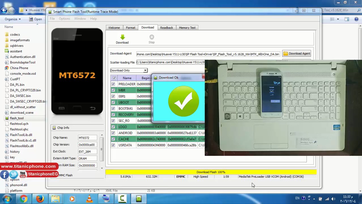Viewport: 362px width, 204px height.
Task: Click the Smart Phone Flash Tool title icon
Action: (x=50, y=12)
